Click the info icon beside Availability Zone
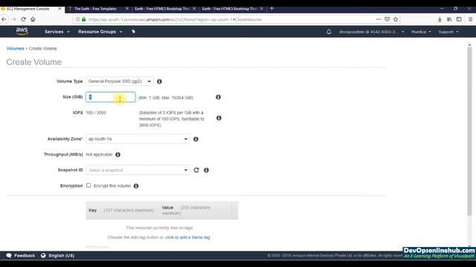The height and width of the screenshot is (267, 476). coord(196,139)
